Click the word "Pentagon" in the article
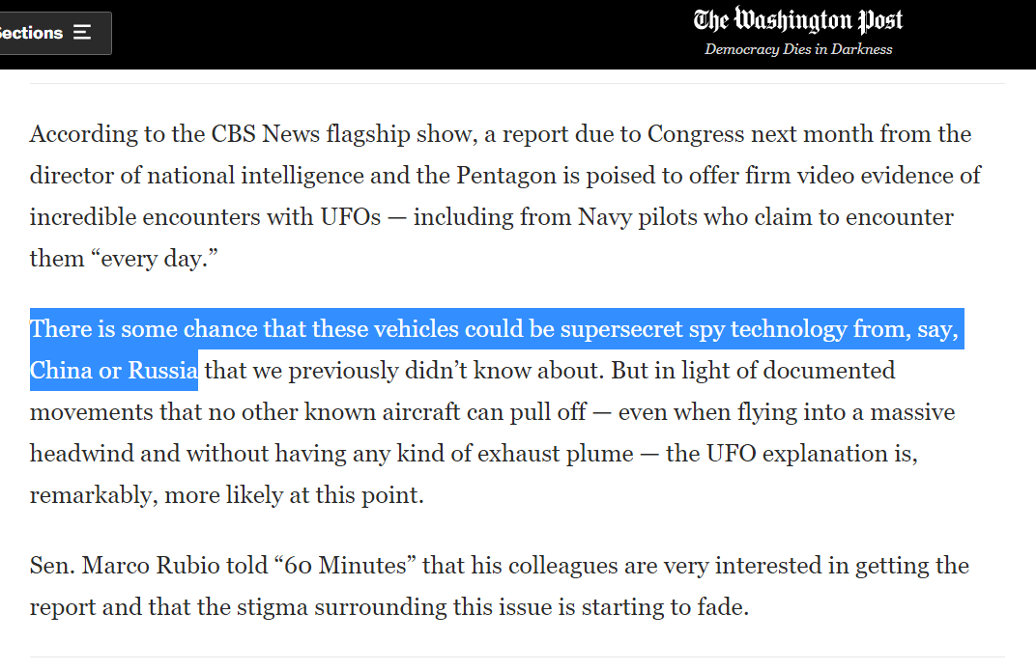The width and height of the screenshot is (1036, 670). [479, 176]
